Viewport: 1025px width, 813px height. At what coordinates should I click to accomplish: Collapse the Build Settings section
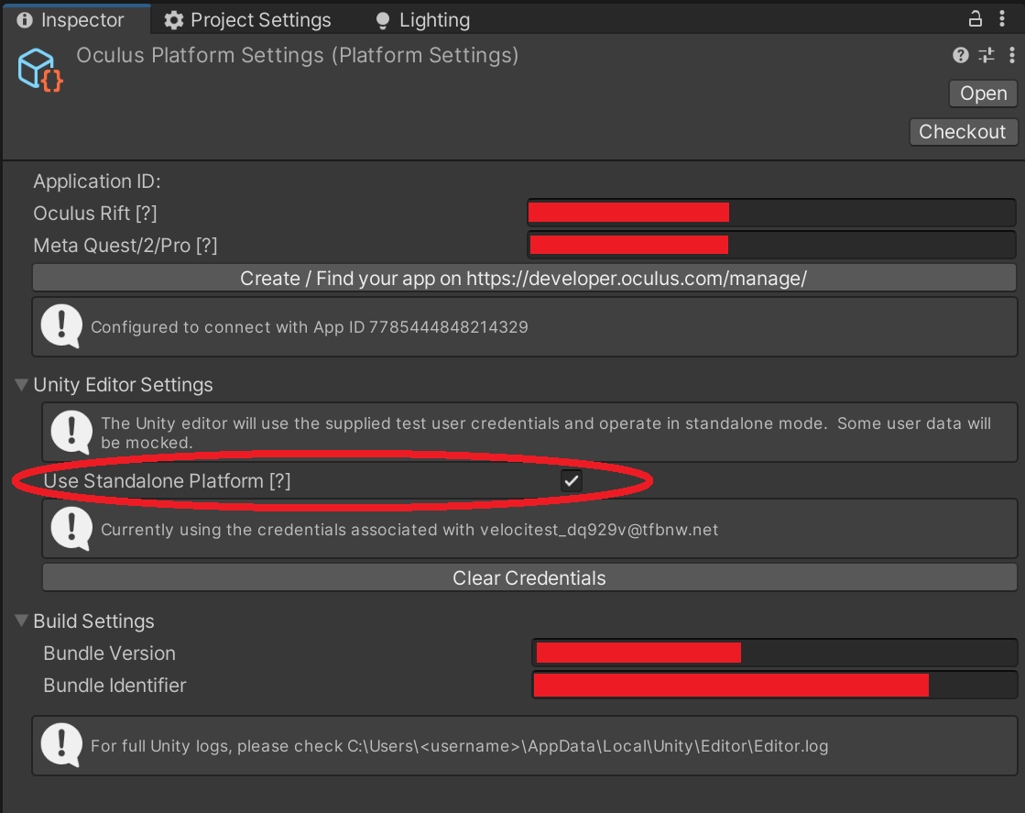(21, 621)
